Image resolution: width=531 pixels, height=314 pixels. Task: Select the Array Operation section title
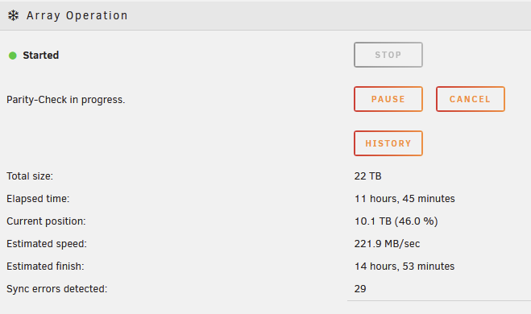pyautogui.click(x=77, y=15)
